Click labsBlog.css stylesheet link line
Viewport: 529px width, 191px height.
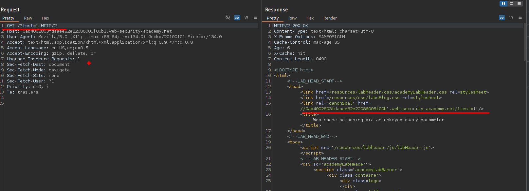tap(371, 98)
